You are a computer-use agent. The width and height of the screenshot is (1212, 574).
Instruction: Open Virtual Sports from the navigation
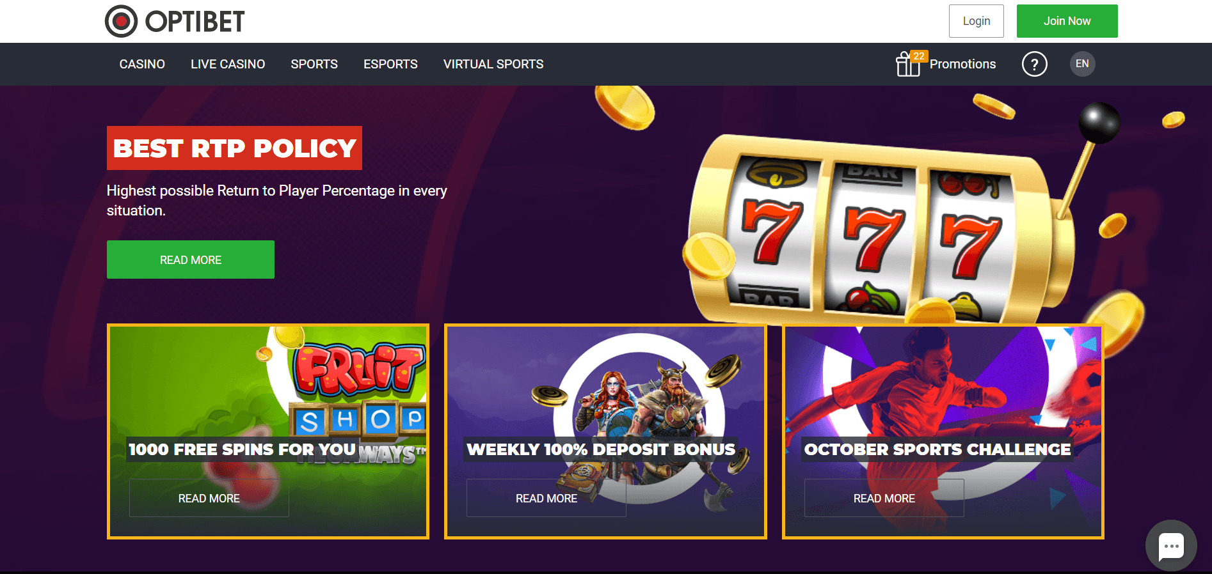click(x=493, y=64)
